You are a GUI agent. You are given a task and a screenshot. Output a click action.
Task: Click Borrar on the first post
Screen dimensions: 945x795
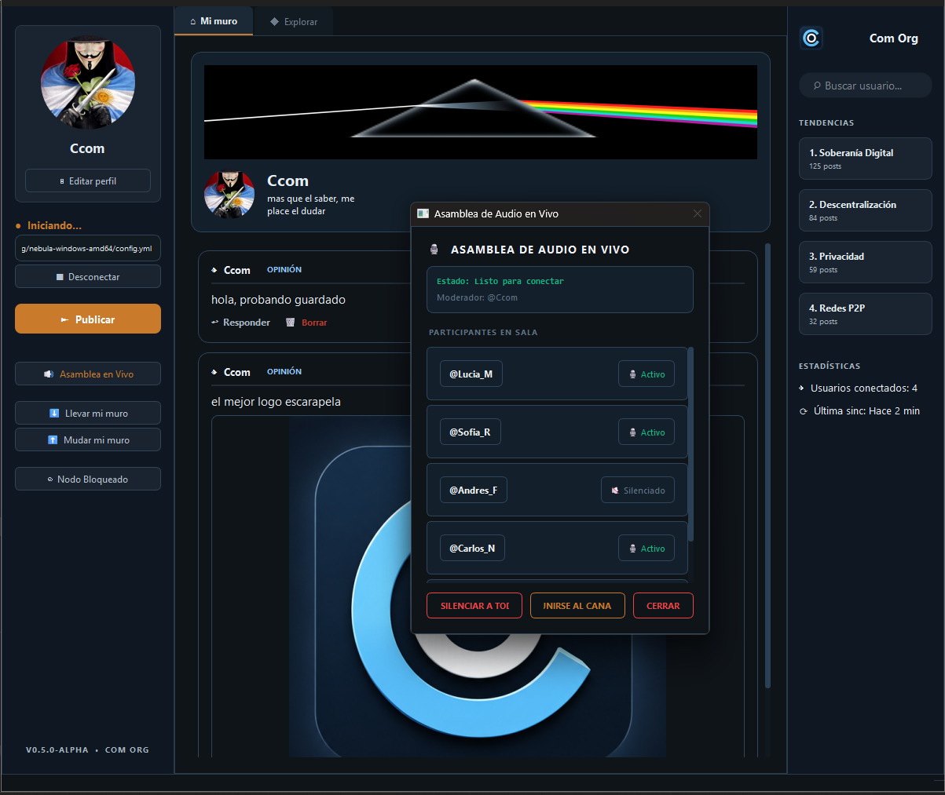(x=306, y=323)
